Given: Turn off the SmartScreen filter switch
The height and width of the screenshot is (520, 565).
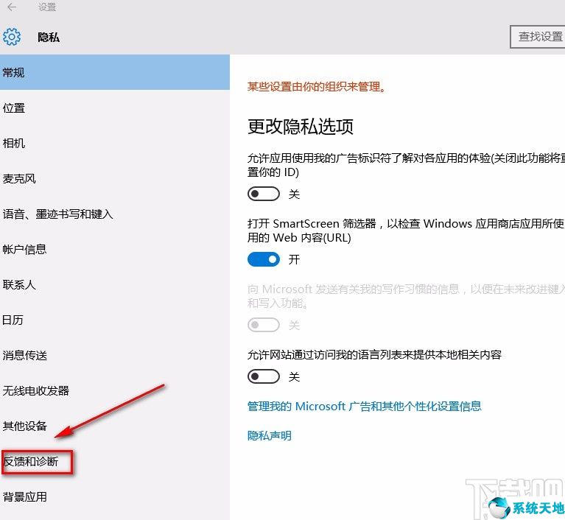Looking at the screenshot, I should (x=264, y=259).
